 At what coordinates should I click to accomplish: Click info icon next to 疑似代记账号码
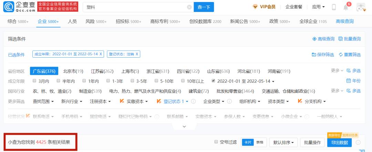click(x=157, y=117)
